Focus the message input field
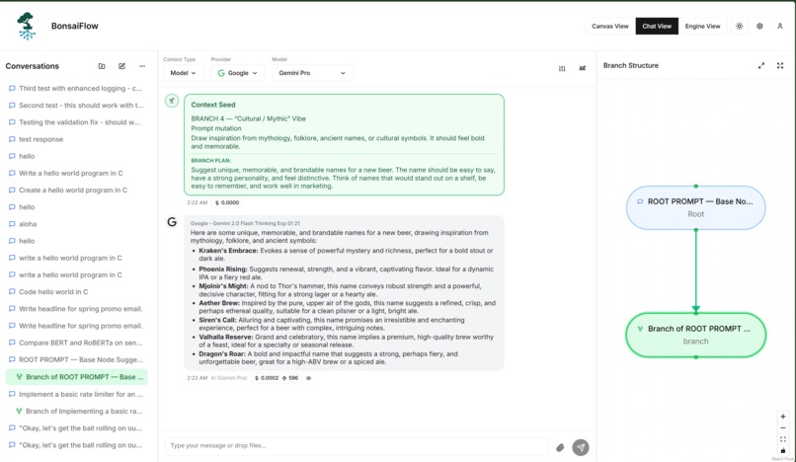 click(x=357, y=446)
